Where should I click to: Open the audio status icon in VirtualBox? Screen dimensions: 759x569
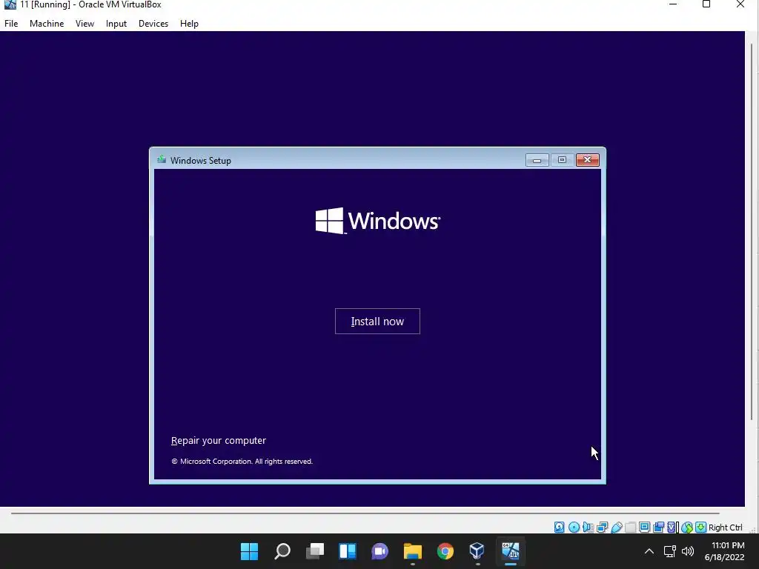588,528
